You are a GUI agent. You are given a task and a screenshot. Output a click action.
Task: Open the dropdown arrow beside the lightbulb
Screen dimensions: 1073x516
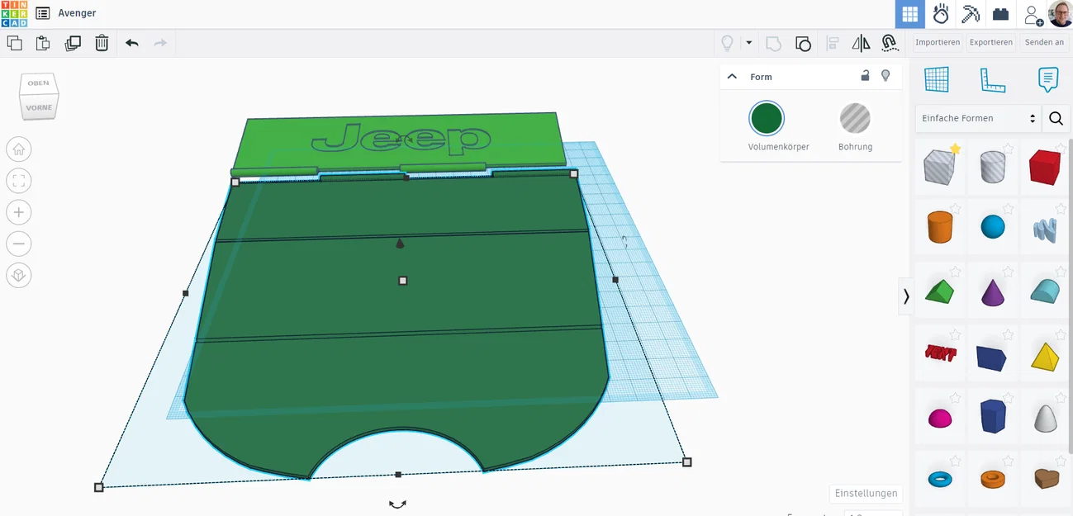pos(749,43)
